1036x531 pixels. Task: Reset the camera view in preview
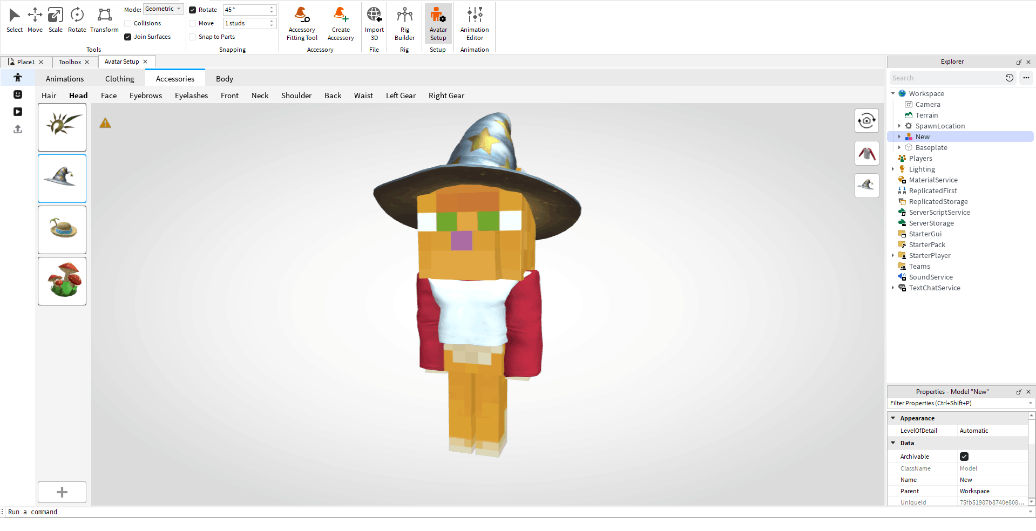pos(866,121)
